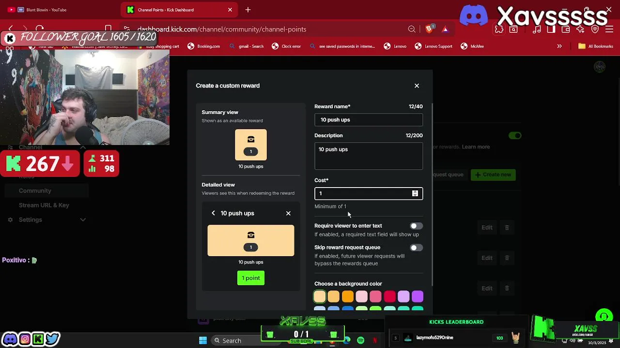Click the dialog vertical scrollbar
The image size is (620, 348).
pyautogui.click(x=431, y=195)
